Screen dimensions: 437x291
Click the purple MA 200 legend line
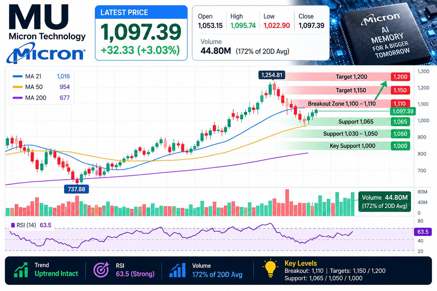tap(17, 98)
